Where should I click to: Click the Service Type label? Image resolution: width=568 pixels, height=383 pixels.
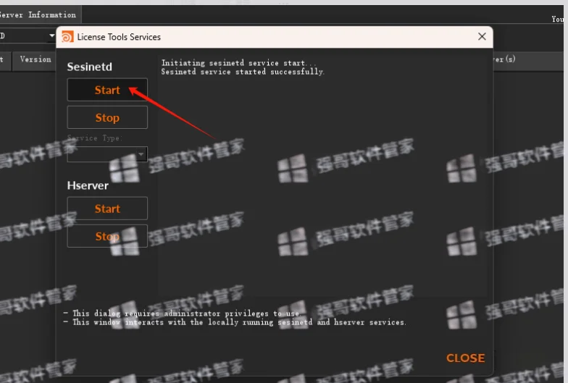95,138
